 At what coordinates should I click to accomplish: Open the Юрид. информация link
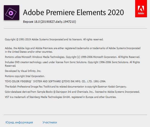pyautogui.click(x=19, y=122)
